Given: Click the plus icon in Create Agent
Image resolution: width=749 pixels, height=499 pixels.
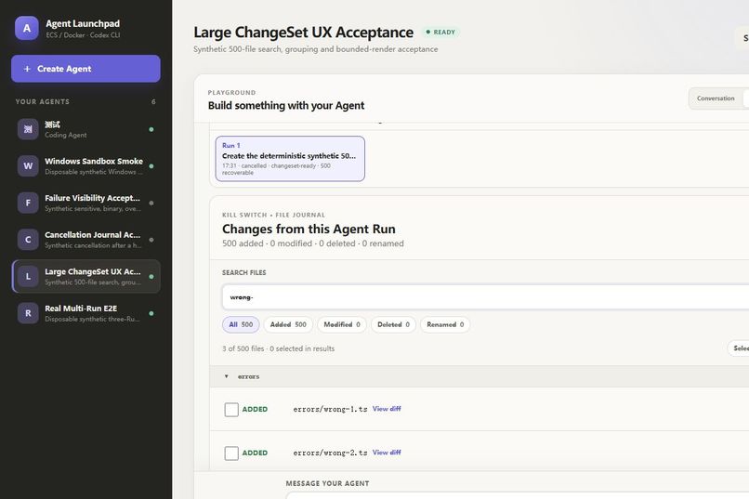Looking at the screenshot, I should pyautogui.click(x=27, y=69).
